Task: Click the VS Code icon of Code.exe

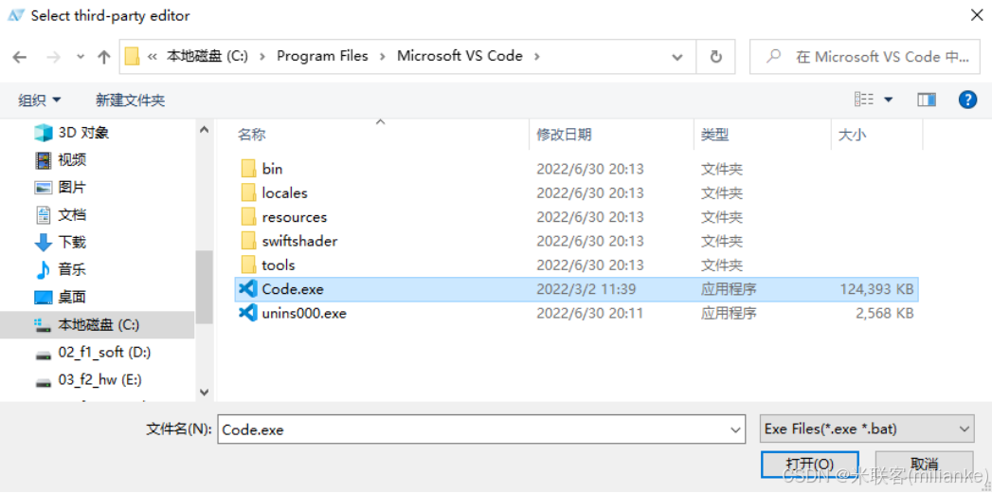Action: click(248, 289)
